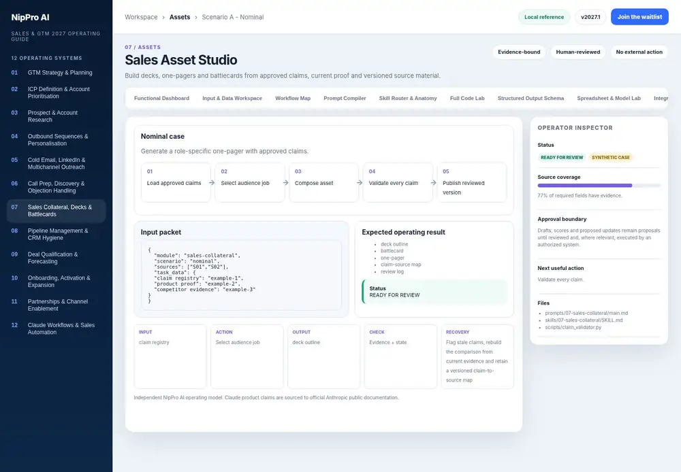Viewport: 681px width, 472px height.
Task: Click the READY FOR REVIEW inspector badge
Action: click(x=562, y=158)
